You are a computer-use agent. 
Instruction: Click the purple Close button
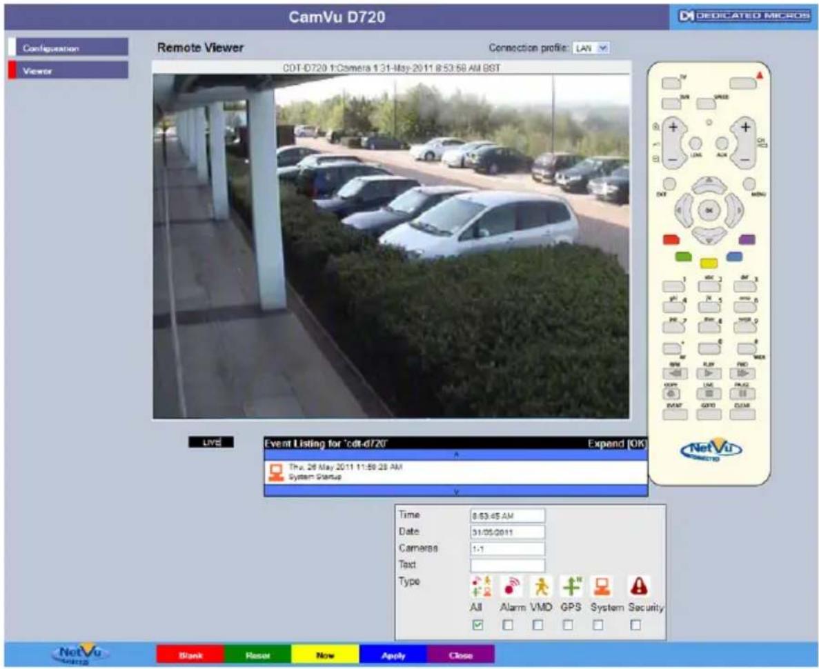[x=461, y=655]
